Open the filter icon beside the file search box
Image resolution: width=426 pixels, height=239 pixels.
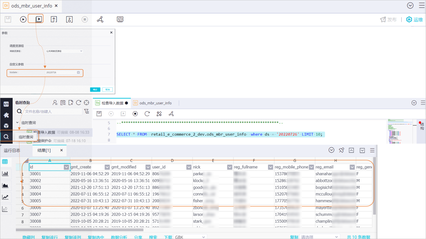87,111
